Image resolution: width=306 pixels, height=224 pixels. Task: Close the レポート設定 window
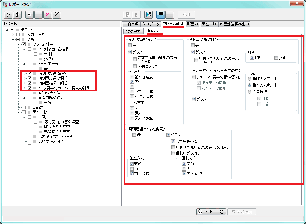[297, 3]
